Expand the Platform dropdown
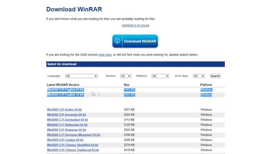 [x=160, y=76]
